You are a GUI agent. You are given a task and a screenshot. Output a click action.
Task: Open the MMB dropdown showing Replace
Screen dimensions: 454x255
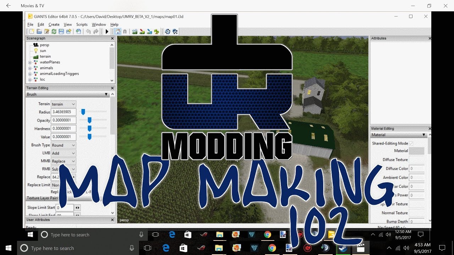tap(63, 161)
